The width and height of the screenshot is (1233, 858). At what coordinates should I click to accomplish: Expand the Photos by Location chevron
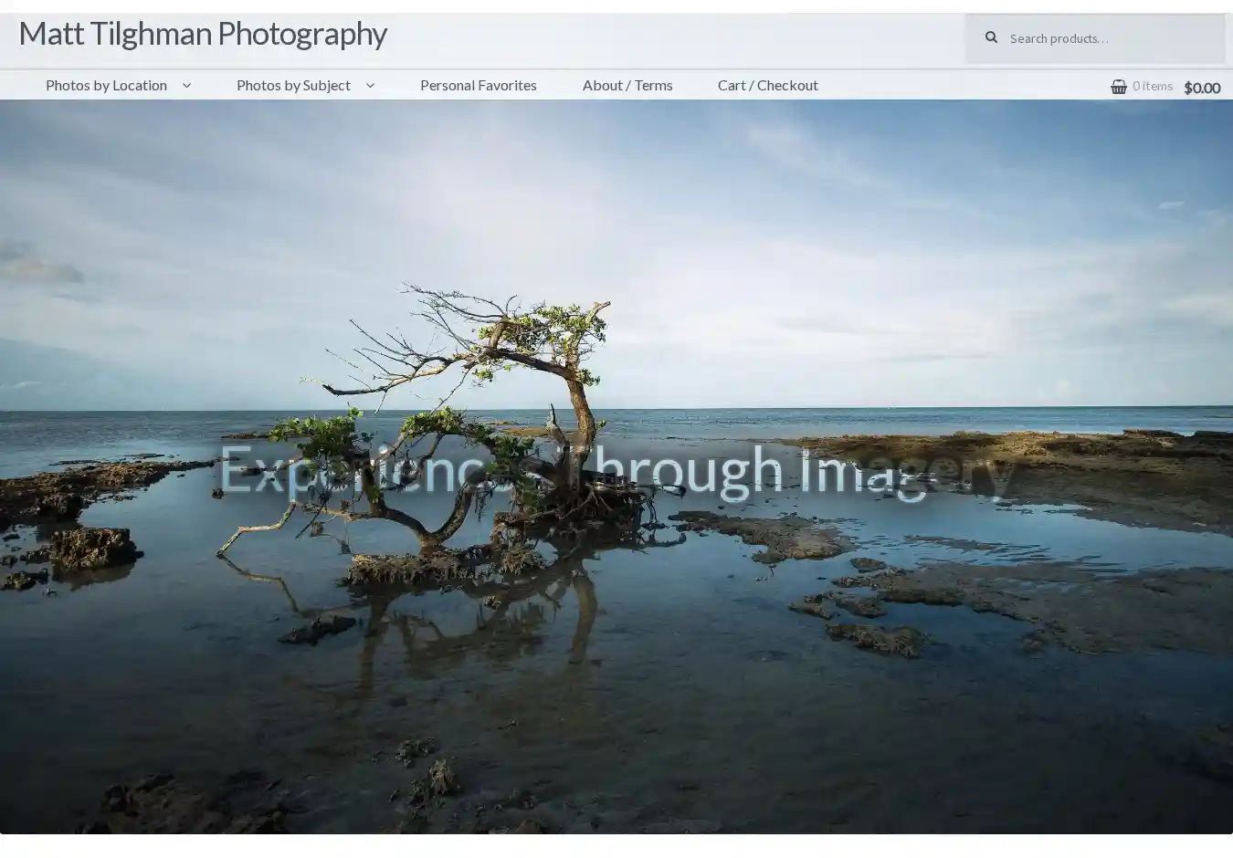coord(186,86)
